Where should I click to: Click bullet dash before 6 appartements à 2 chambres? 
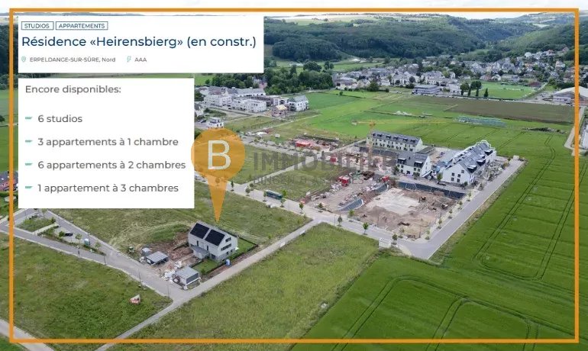point(29,165)
